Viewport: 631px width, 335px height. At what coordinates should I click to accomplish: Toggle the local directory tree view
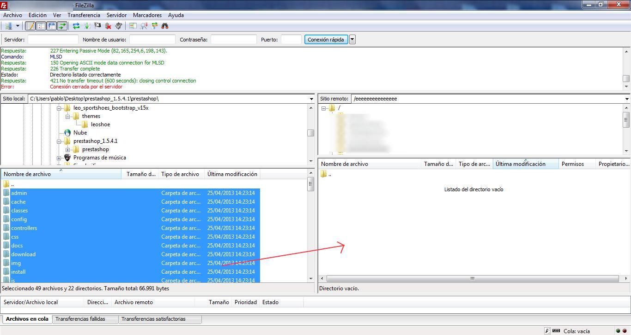[41, 26]
